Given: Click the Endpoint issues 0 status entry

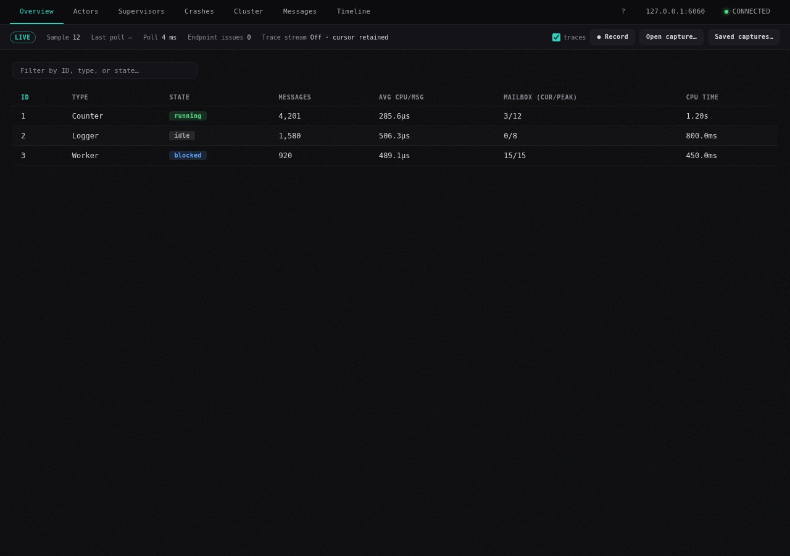Looking at the screenshot, I should point(219,38).
